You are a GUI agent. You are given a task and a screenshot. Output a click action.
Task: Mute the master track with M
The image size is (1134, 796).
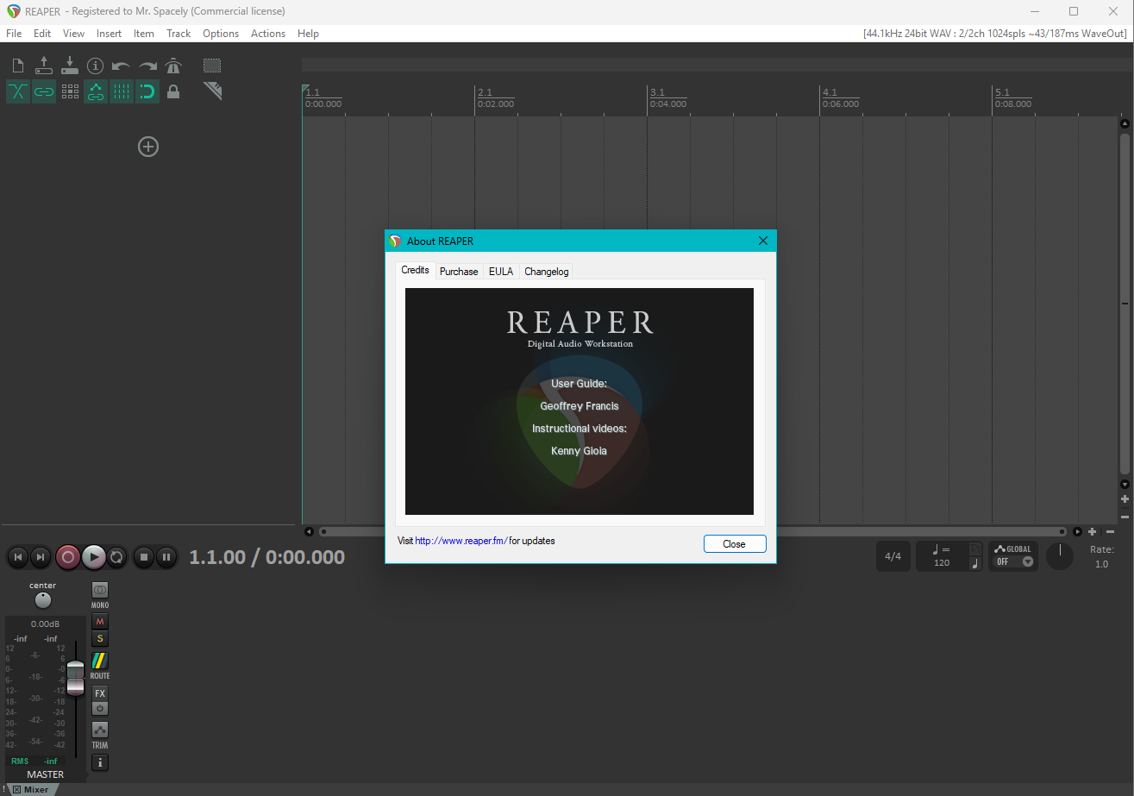click(100, 622)
